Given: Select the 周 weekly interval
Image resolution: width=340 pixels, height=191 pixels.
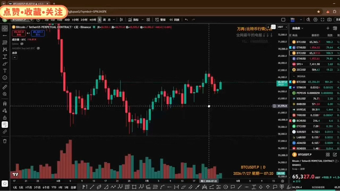Looking at the screenshot, I should [104, 20].
